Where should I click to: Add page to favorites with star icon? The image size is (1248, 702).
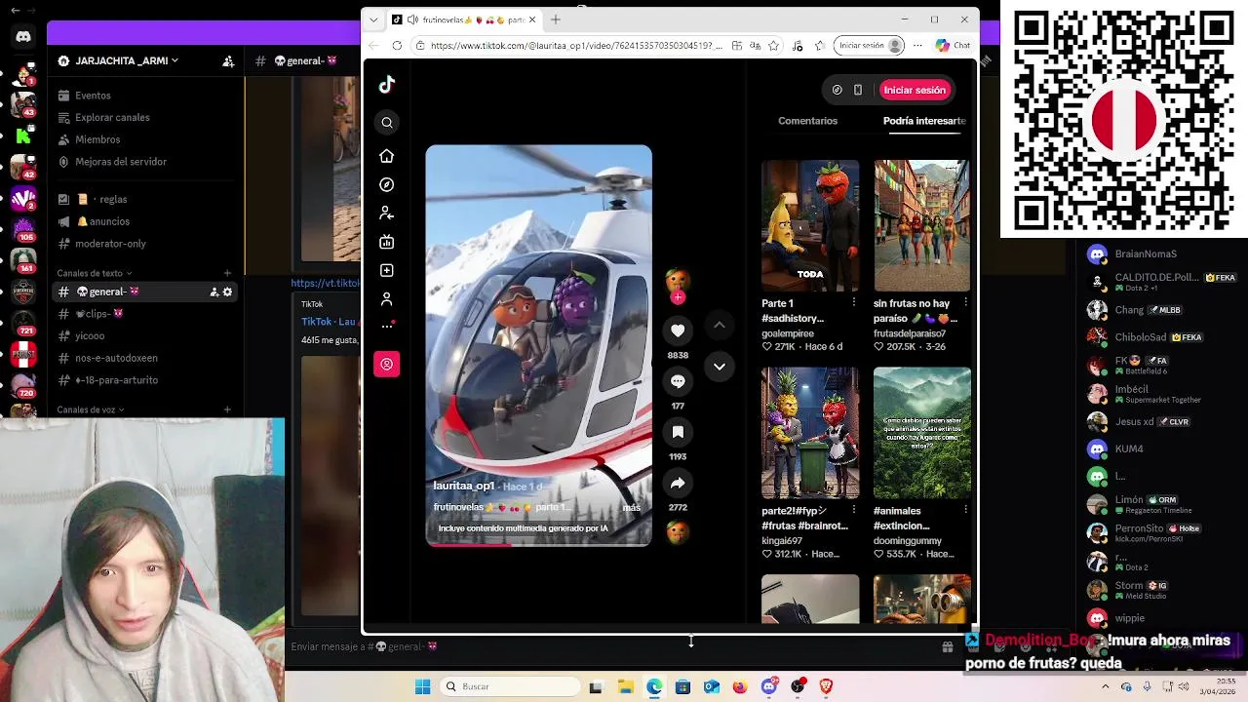[x=773, y=46]
